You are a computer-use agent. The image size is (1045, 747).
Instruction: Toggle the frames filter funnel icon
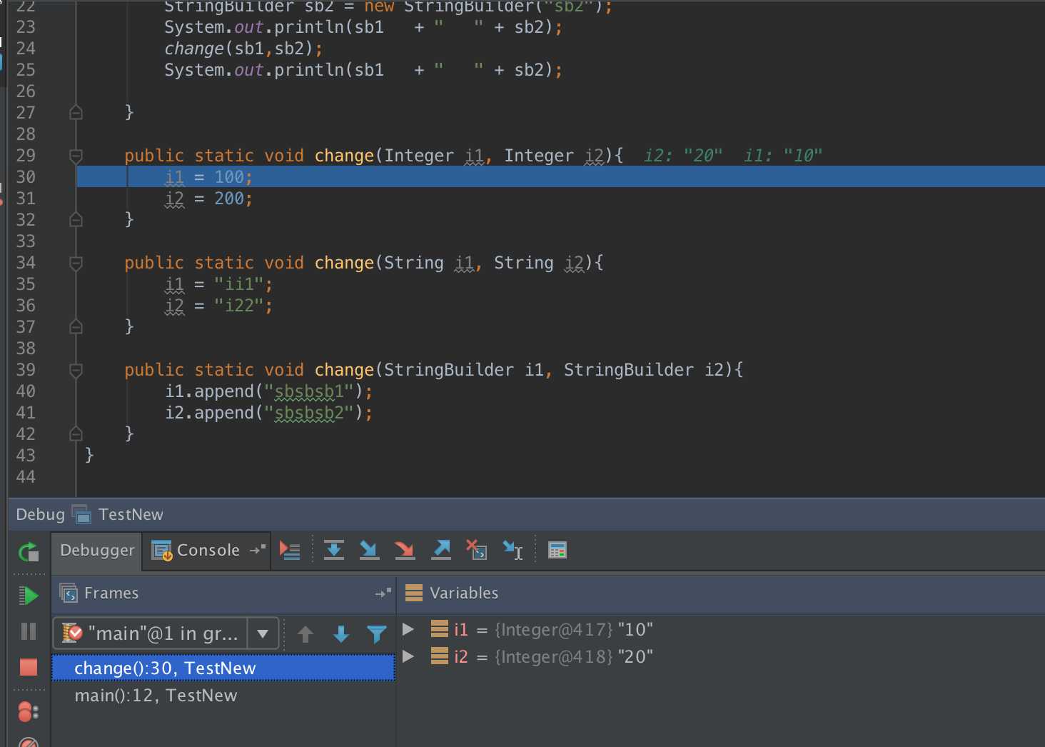[376, 633]
